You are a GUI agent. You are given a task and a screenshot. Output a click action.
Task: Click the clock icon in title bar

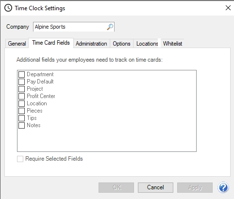pos(8,8)
